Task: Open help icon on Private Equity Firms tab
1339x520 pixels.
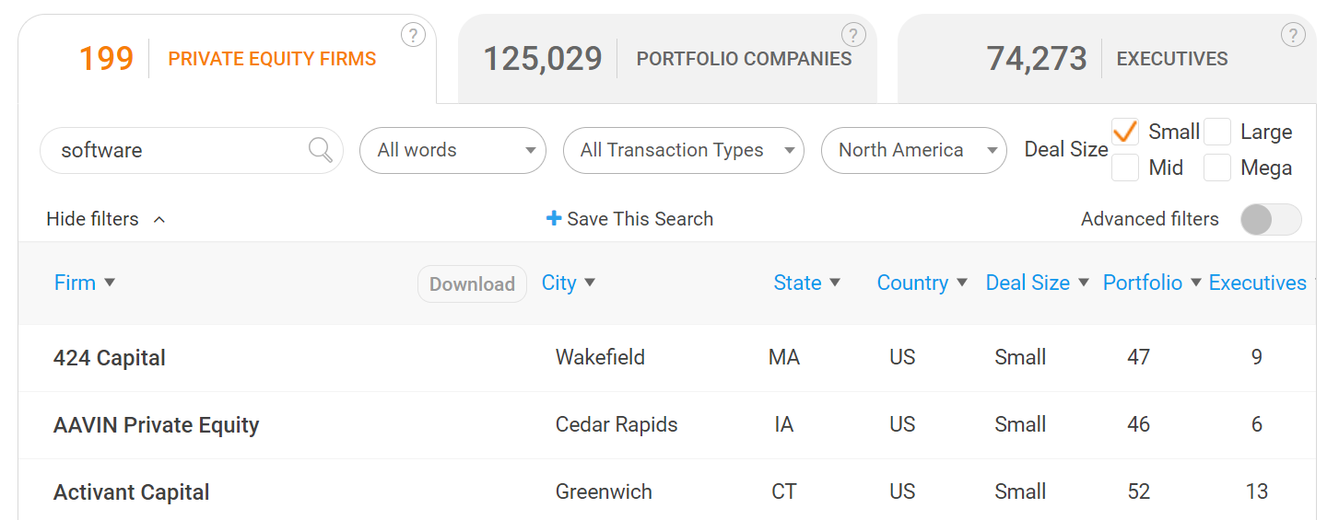Action: point(413,36)
